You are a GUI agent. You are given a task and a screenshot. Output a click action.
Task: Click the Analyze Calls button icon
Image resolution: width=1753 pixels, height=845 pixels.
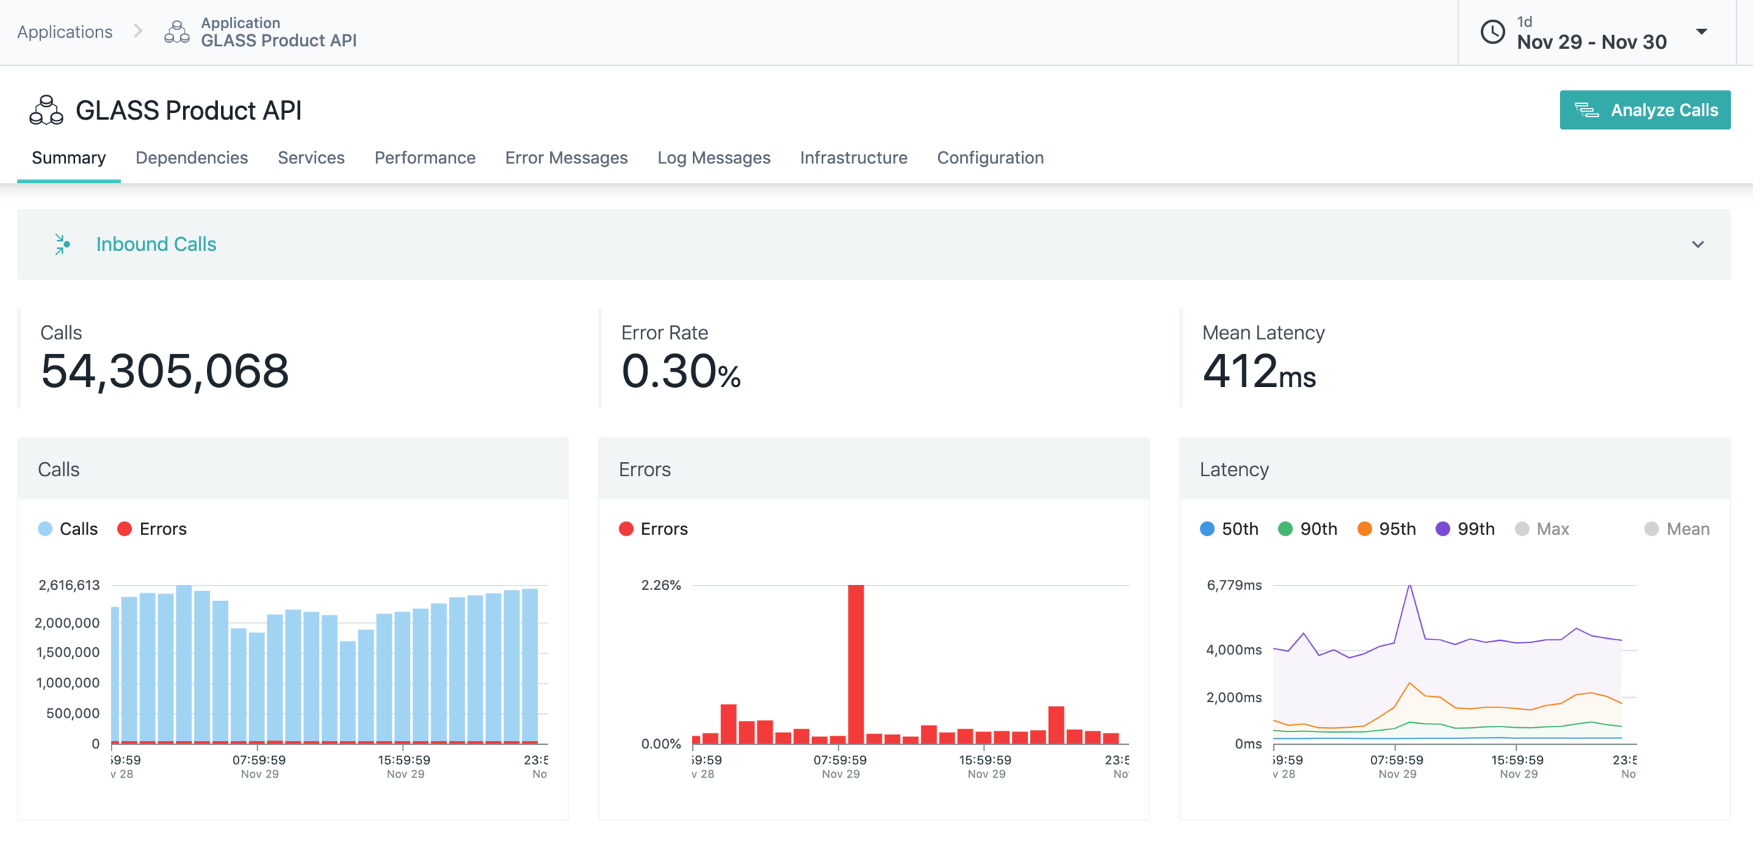pyautogui.click(x=1586, y=110)
